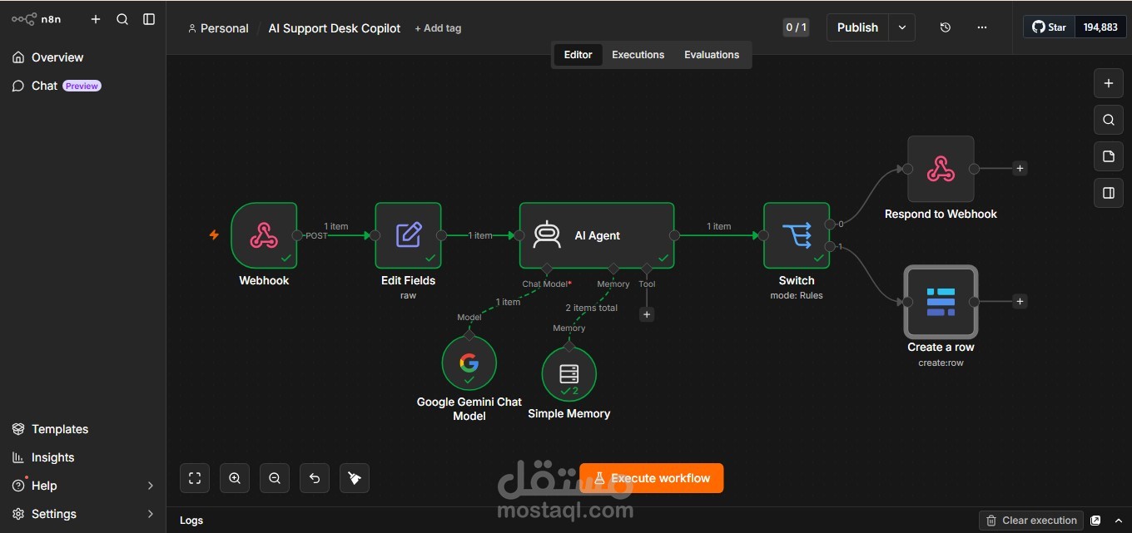Switch to Evaluations tab
Screen dimensions: 1132x533
tap(712, 55)
